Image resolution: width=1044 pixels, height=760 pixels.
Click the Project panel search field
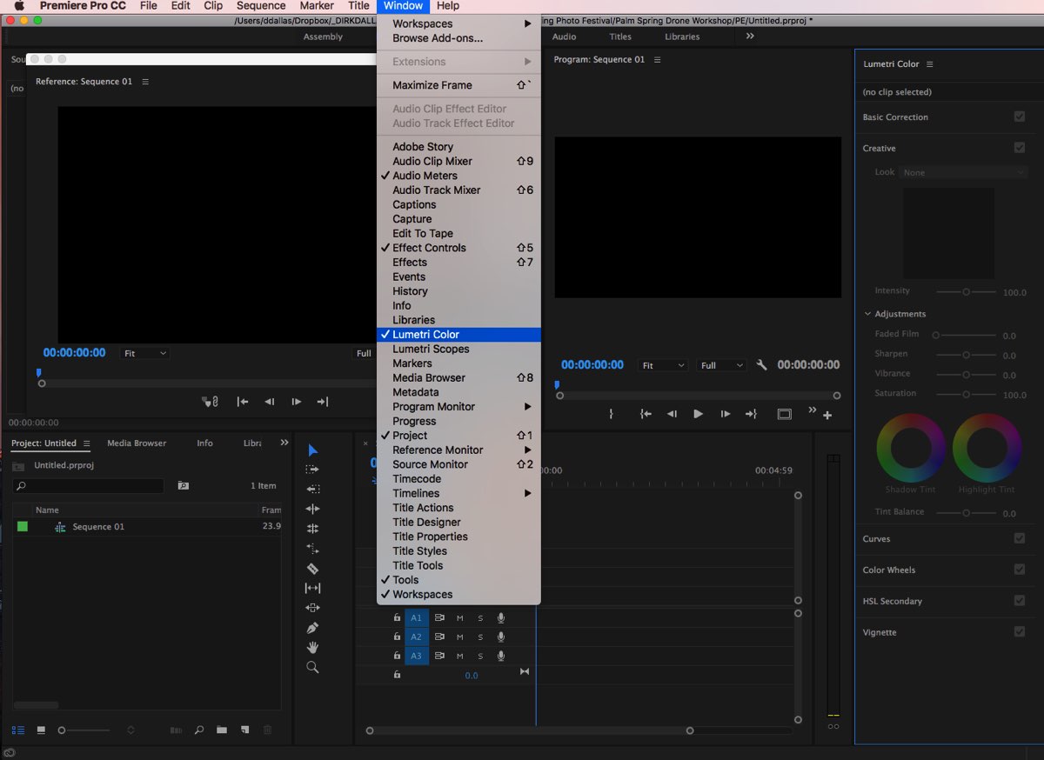pos(88,485)
